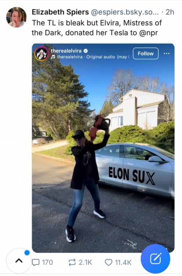Compose a new post with blue pencil button
This screenshot has width=182, height=276.
click(x=156, y=259)
